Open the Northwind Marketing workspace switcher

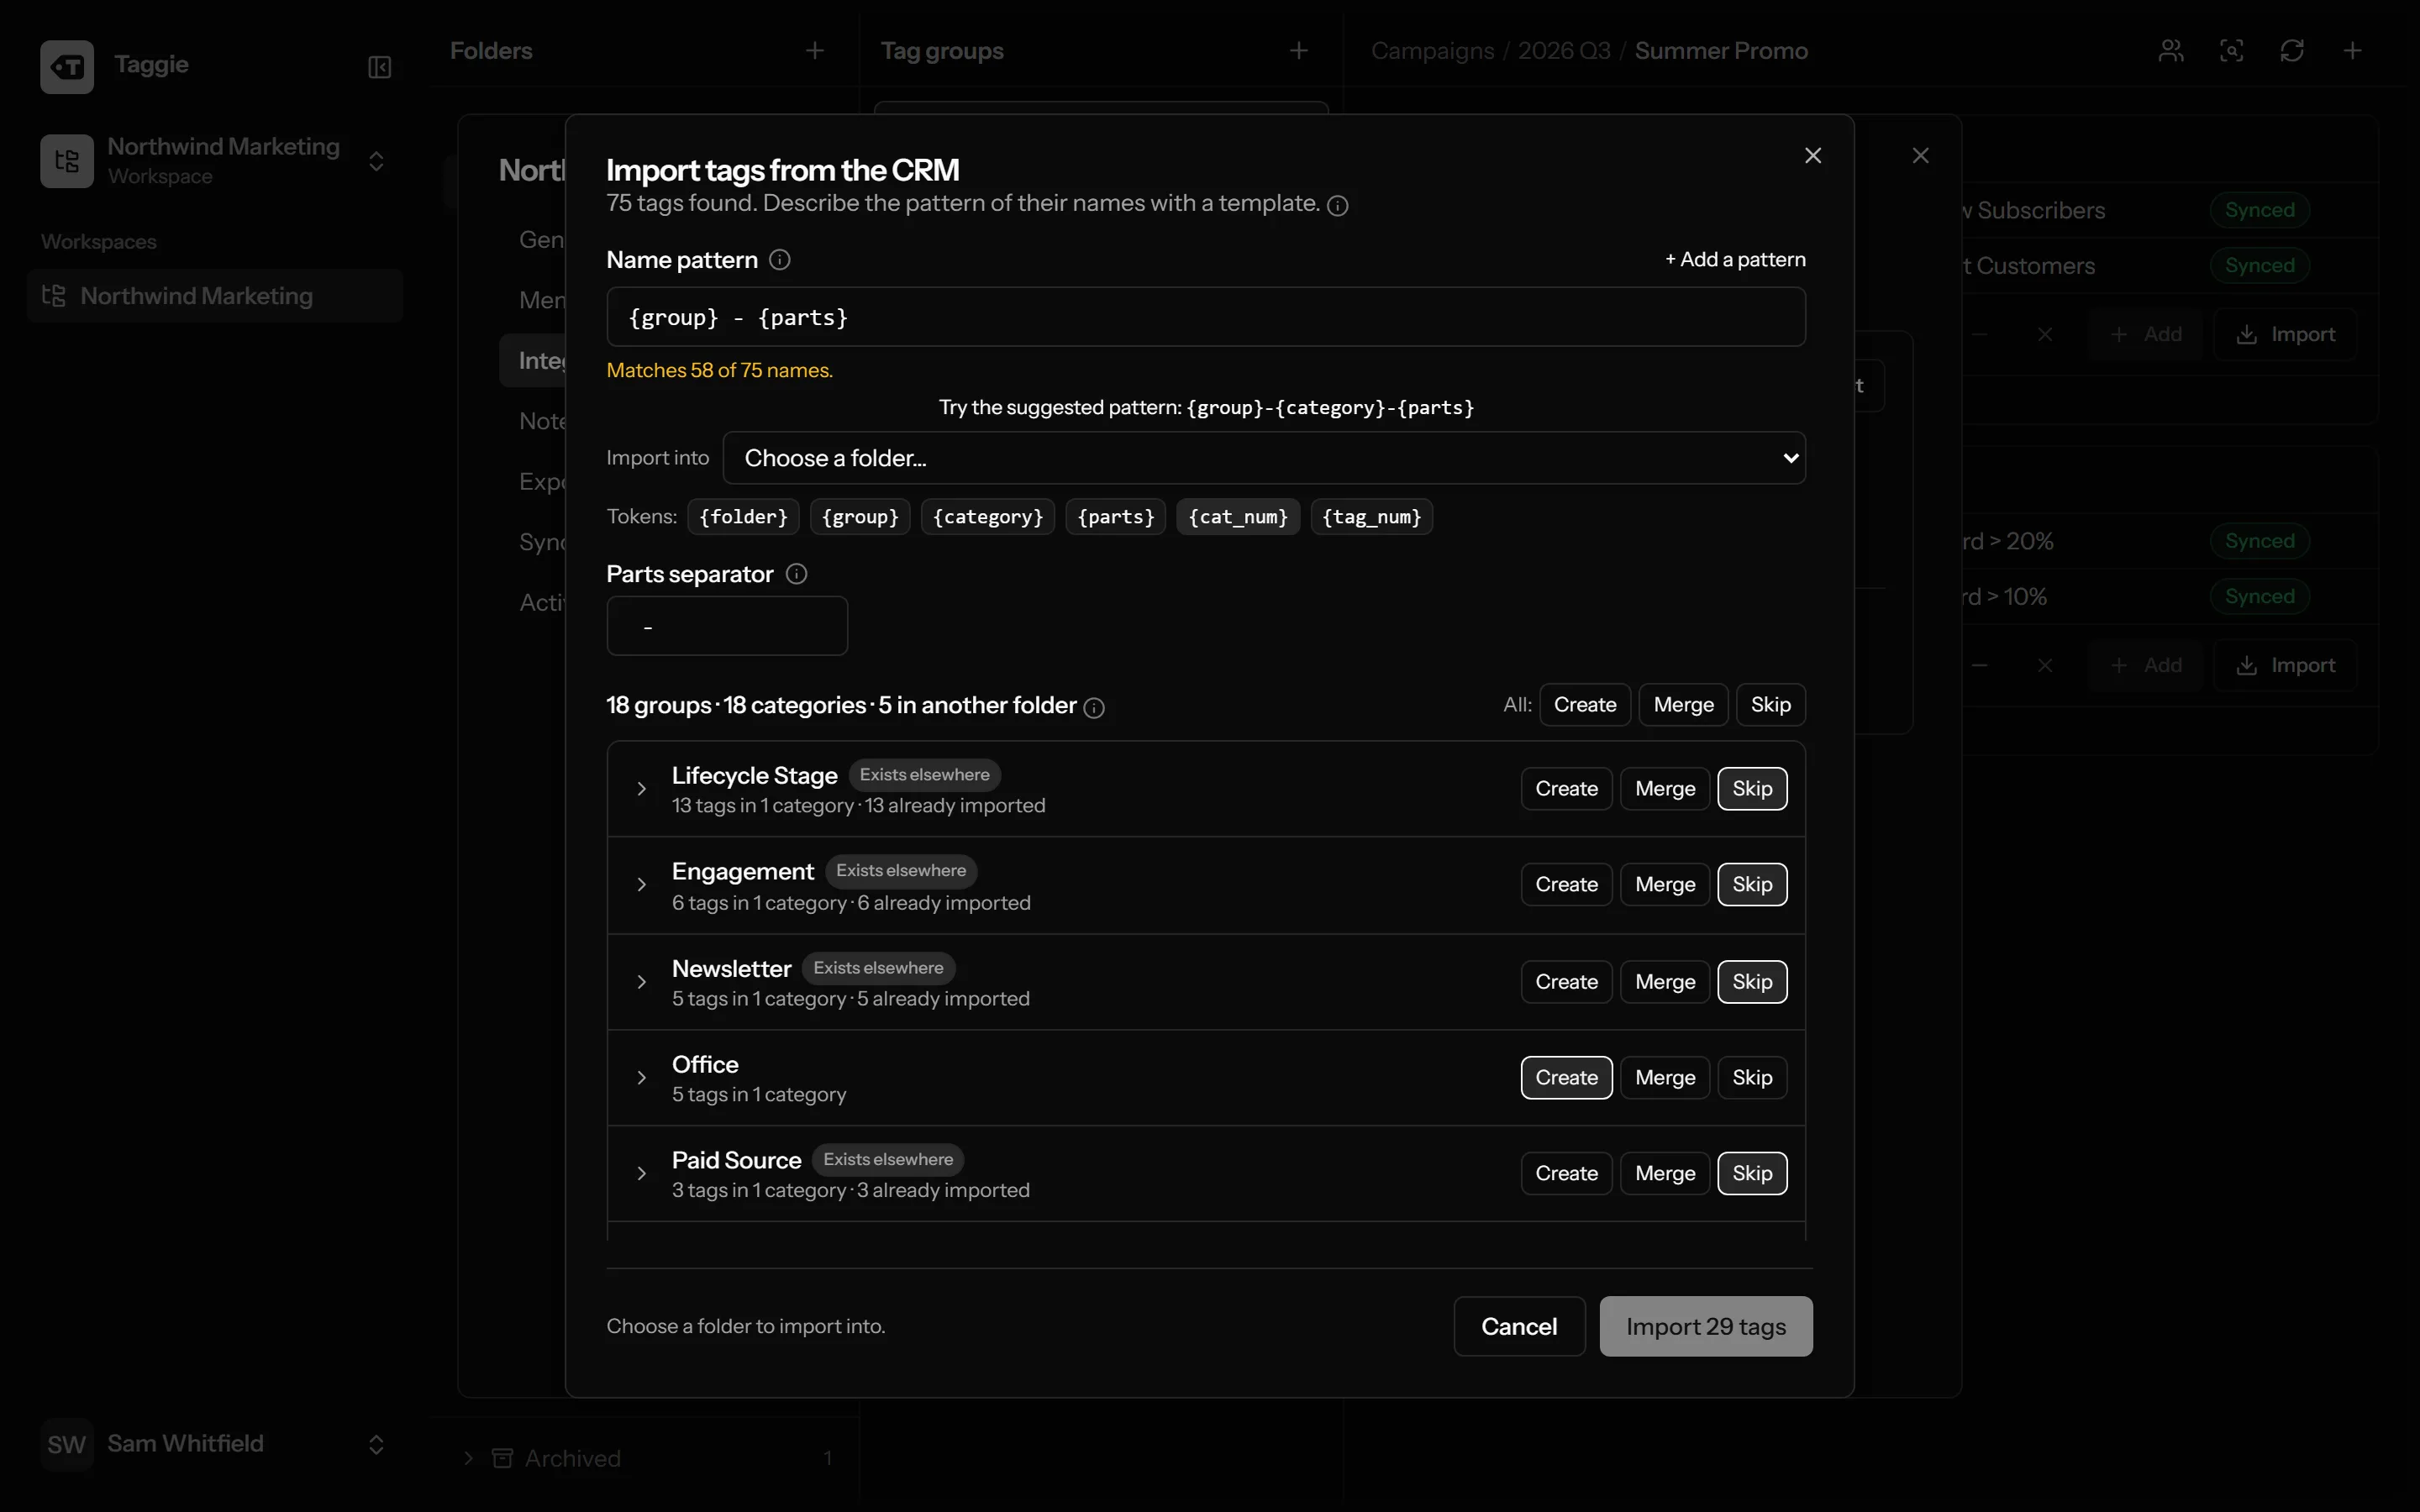(376, 161)
